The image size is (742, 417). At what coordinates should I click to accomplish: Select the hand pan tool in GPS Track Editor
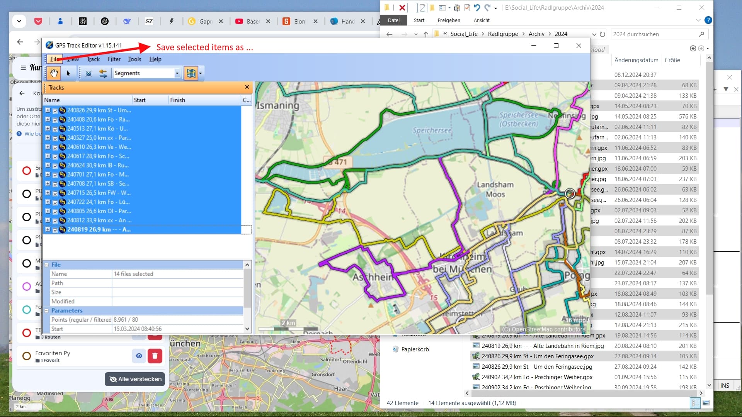pyautogui.click(x=53, y=73)
